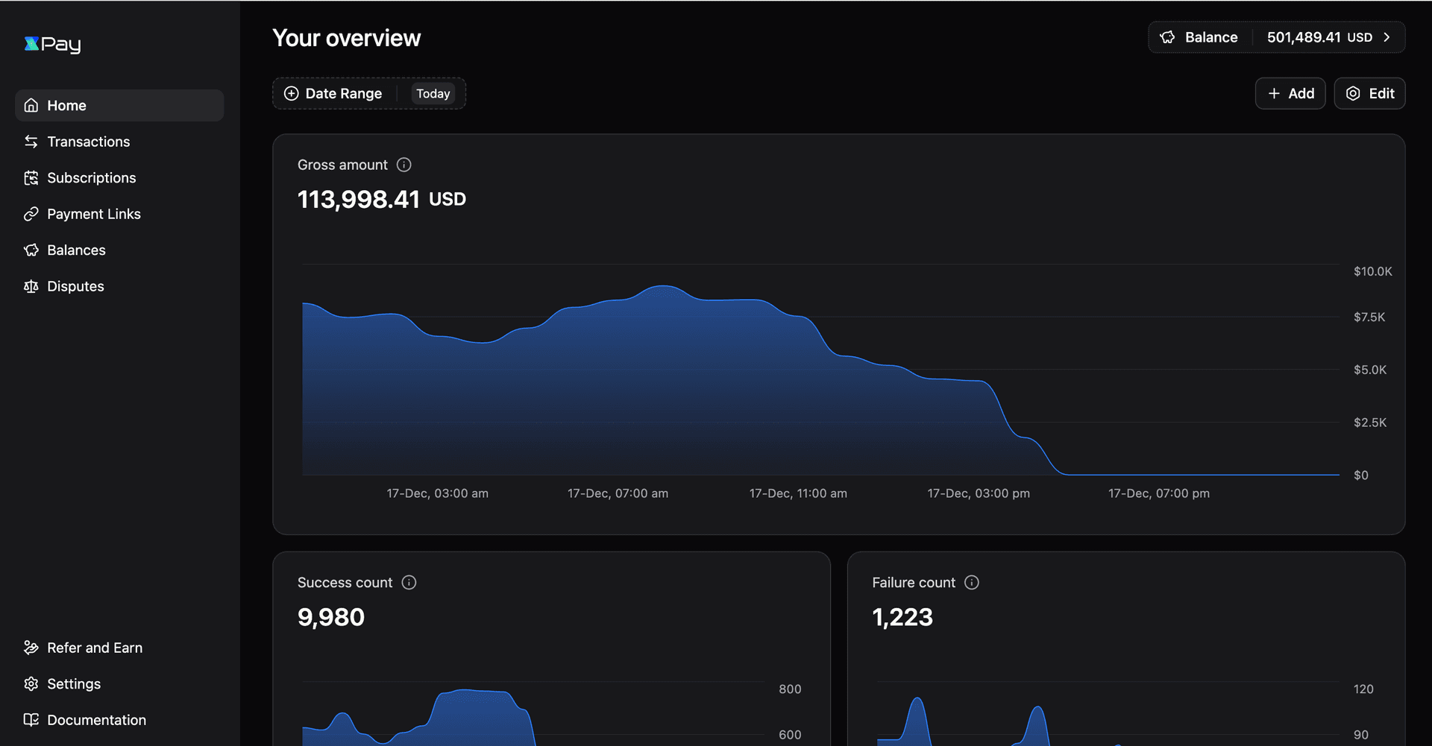This screenshot has width=1432, height=746.
Task: Click the piggy bank Balance icon in header
Action: [1168, 37]
